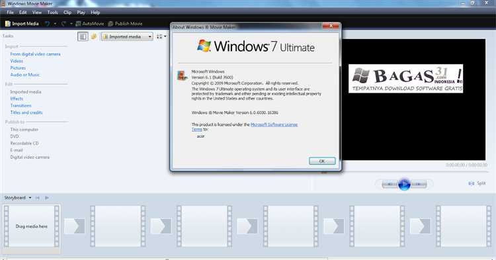Click the Videos import link
This screenshot has width=496, height=260.
tap(17, 61)
